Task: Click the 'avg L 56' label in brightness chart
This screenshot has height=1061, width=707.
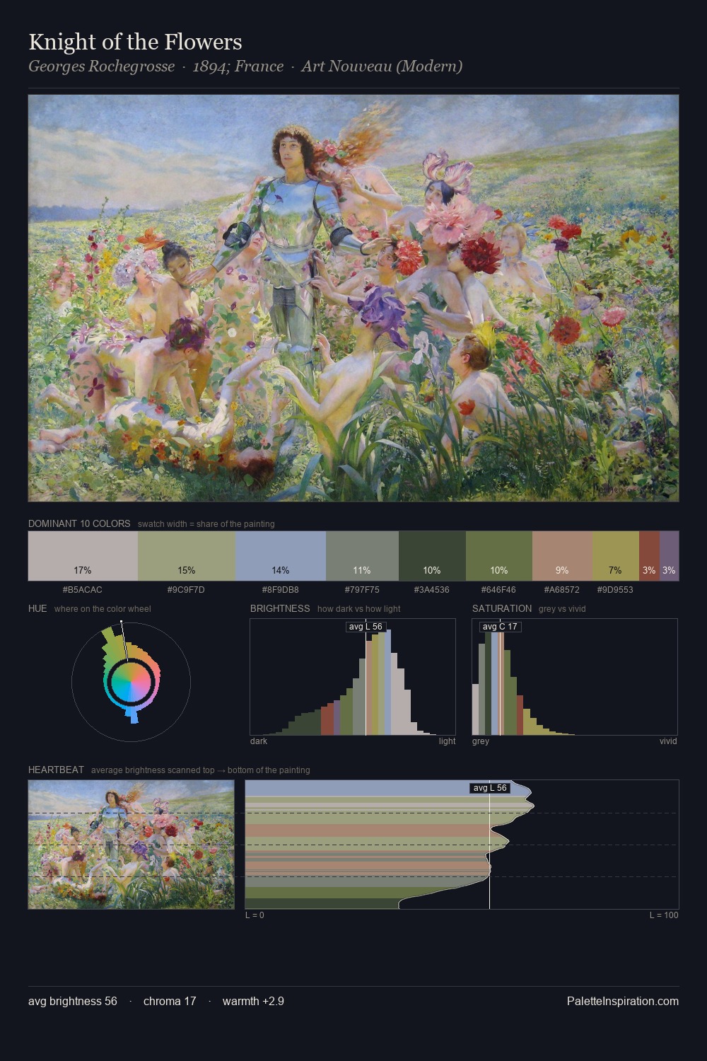Action: (x=366, y=627)
